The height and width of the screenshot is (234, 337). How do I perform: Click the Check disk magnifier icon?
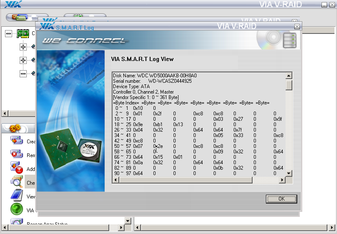(x=17, y=182)
